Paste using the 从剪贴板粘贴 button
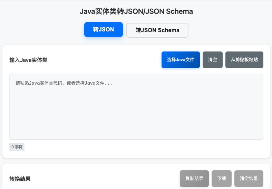Image resolution: width=272 pixels, height=189 pixels. tap(244, 60)
